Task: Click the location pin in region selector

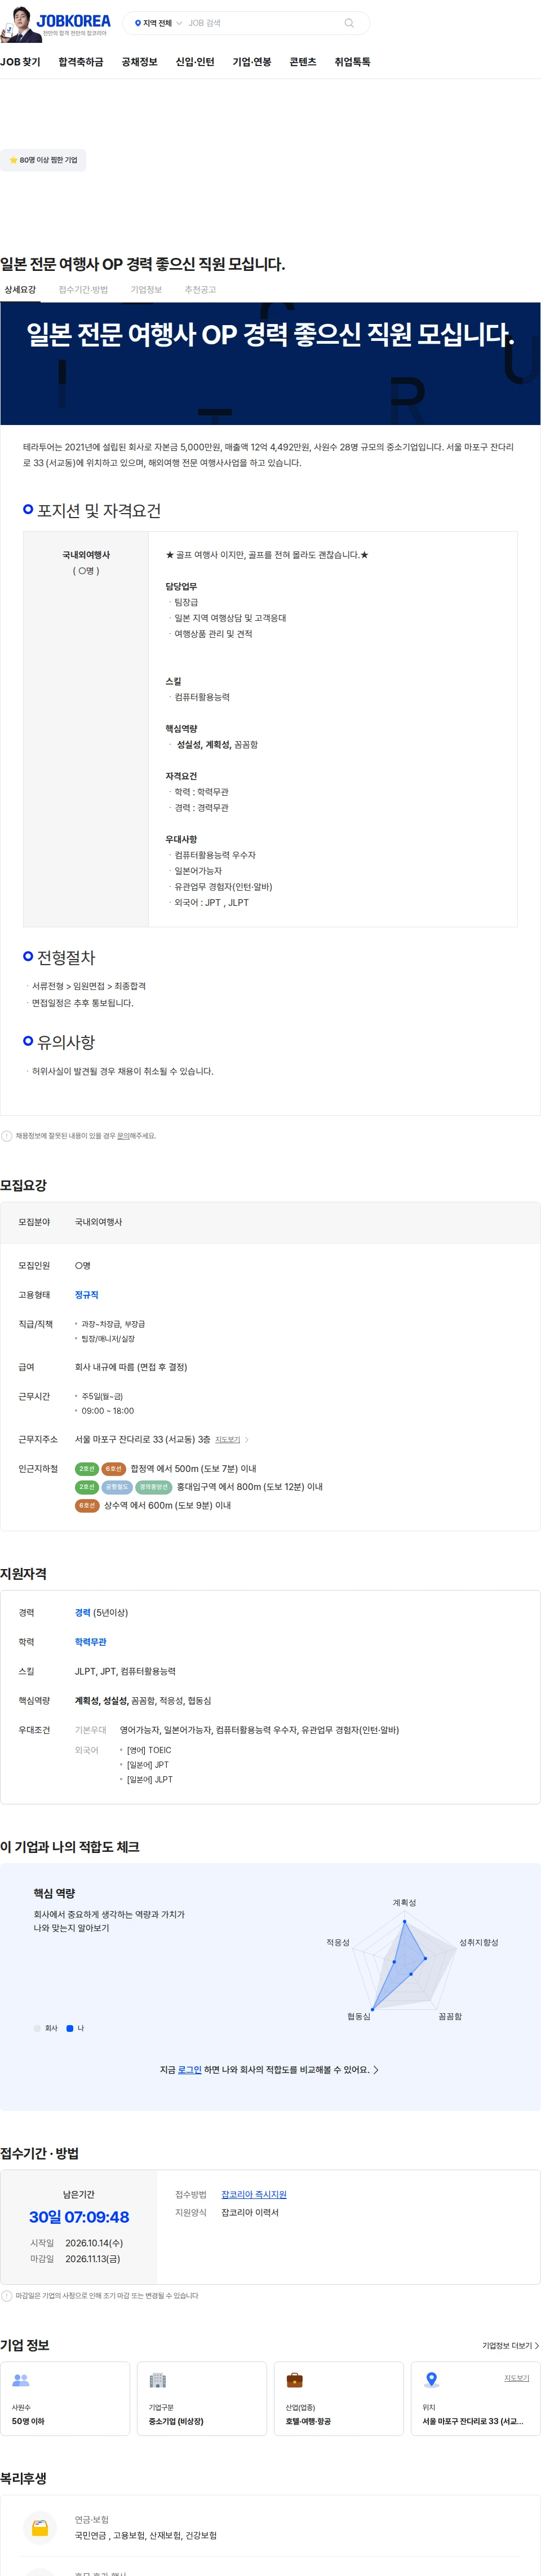Action: tap(138, 23)
